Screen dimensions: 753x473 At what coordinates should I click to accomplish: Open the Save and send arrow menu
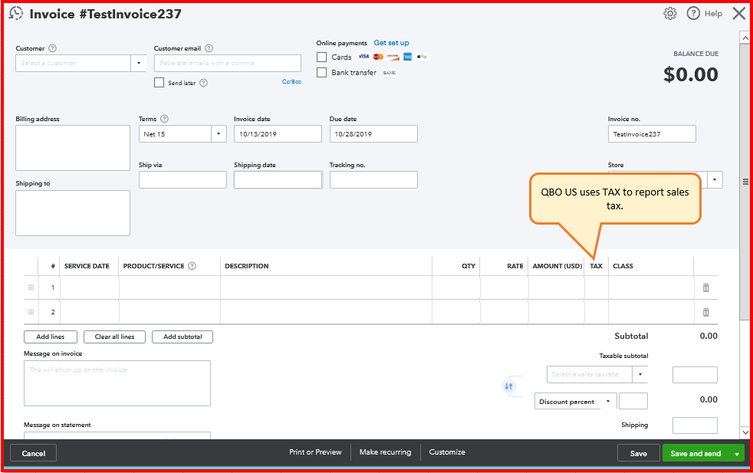736,454
